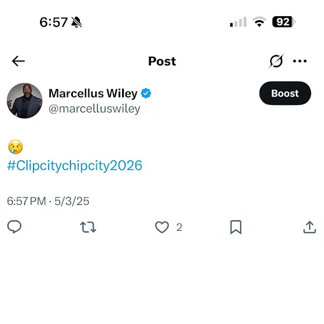Screen dimensions: 324x324
Task: Open the #Clipcitychipcity2026 hashtag link
Action: tap(75, 165)
